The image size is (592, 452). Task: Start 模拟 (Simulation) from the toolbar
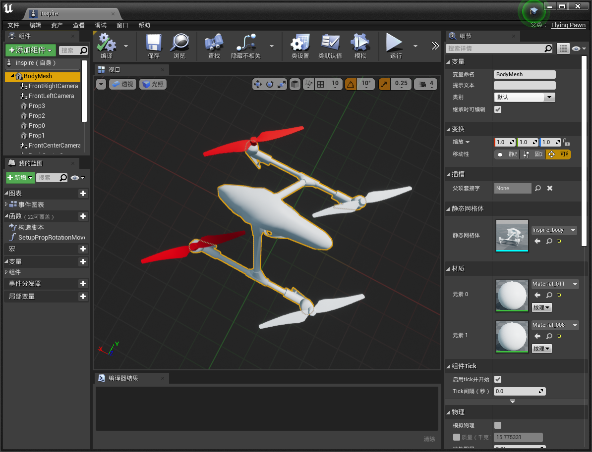click(360, 44)
